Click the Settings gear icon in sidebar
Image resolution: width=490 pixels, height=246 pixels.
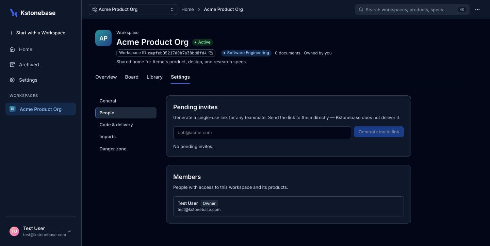(12, 80)
